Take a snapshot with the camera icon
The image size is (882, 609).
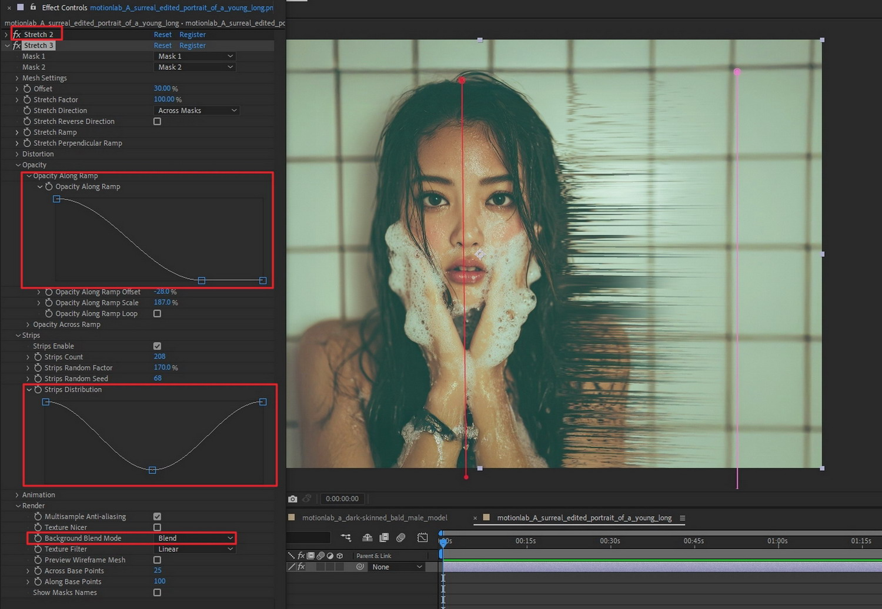point(292,498)
